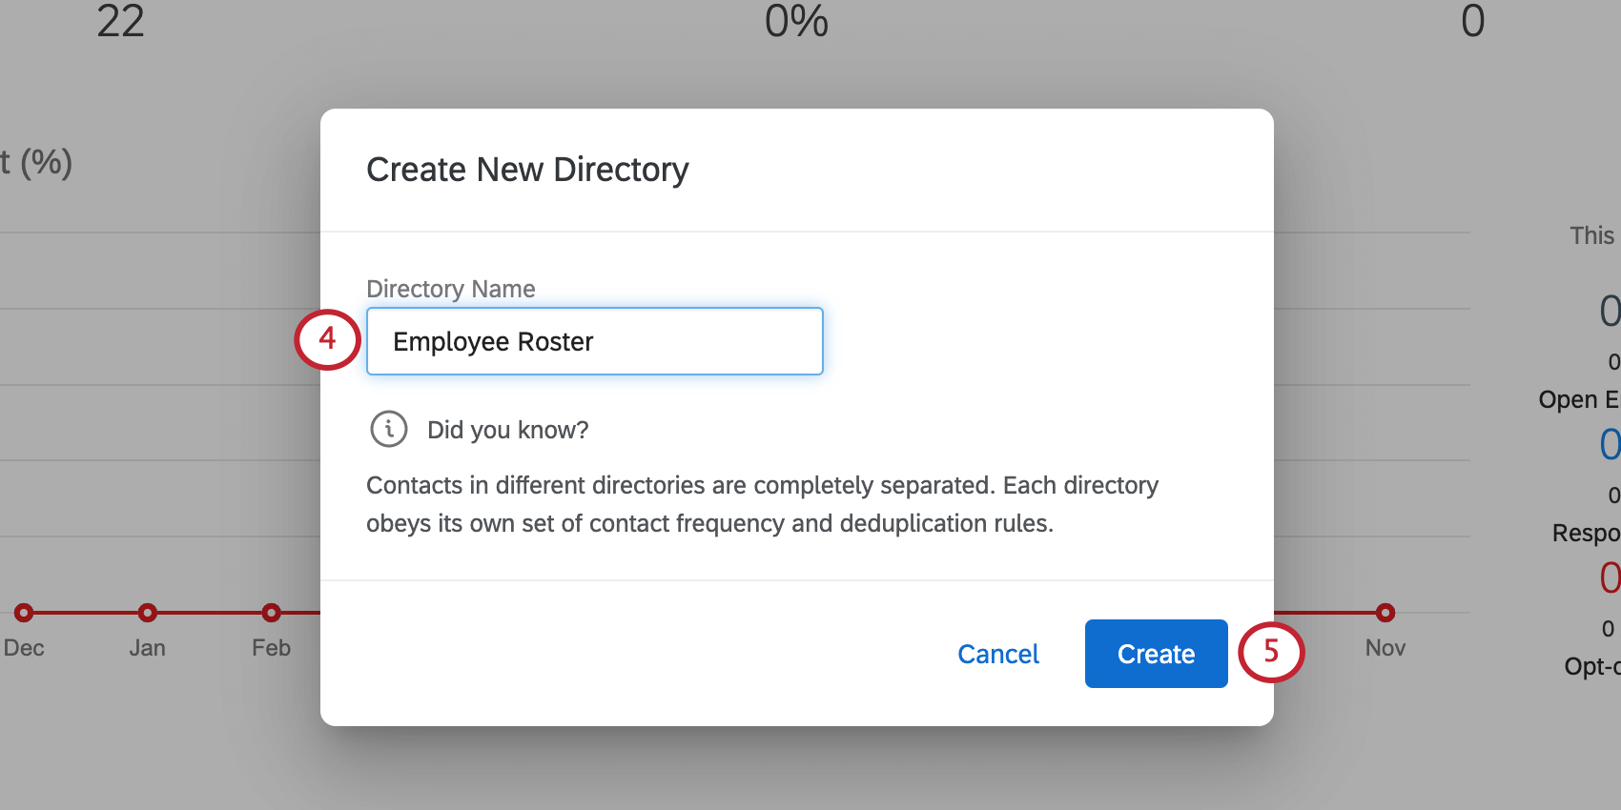The width and height of the screenshot is (1621, 810).
Task: Click the info icon beside Did you know
Action: point(389,429)
